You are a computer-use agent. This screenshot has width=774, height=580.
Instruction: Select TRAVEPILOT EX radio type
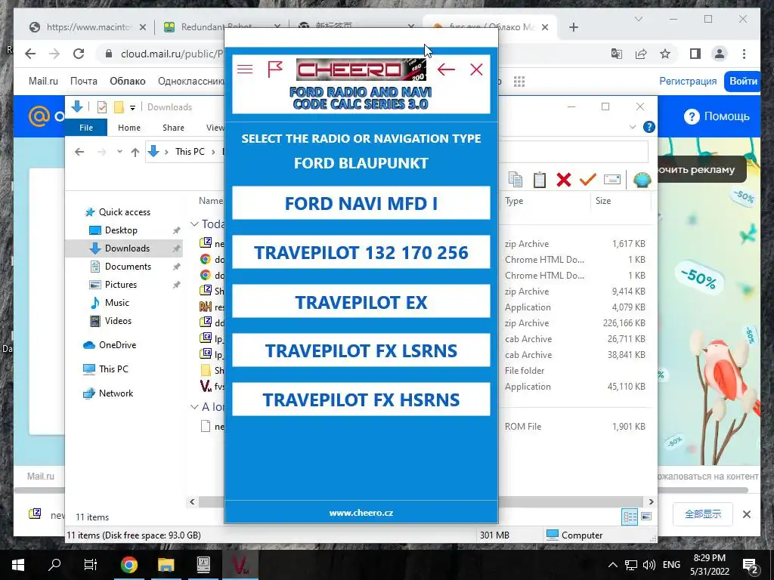[361, 301]
